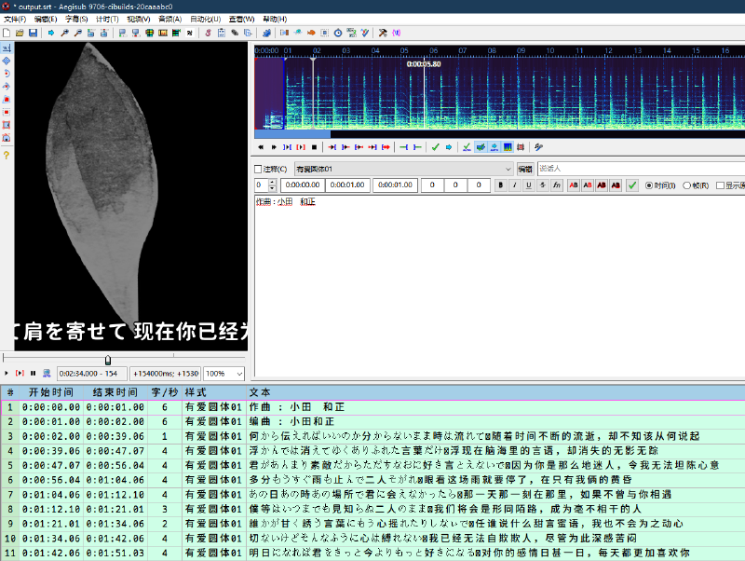Click the bold formatting button
The width and height of the screenshot is (745, 561).
click(500, 185)
